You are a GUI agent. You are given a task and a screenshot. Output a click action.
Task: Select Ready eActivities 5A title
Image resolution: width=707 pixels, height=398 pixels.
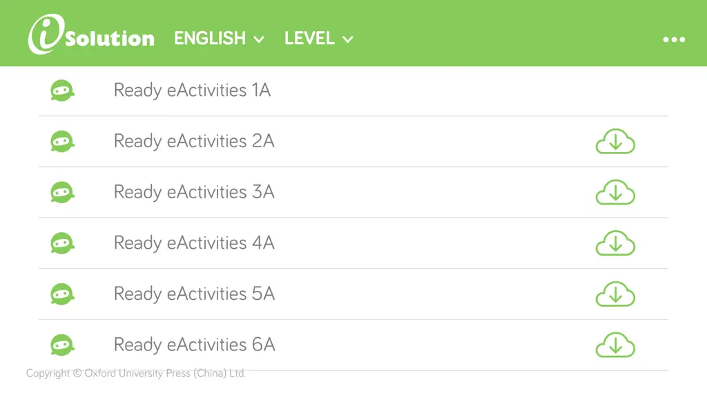tap(194, 294)
